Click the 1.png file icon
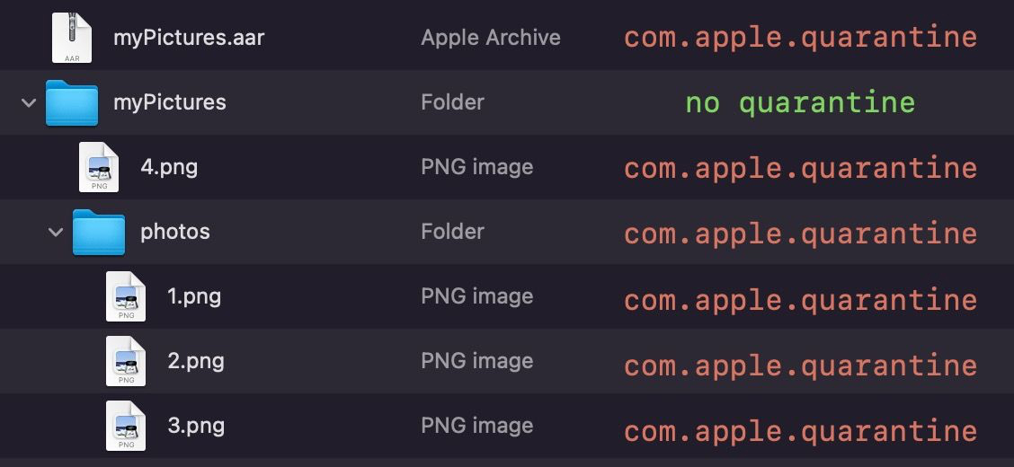1014x467 pixels. (x=126, y=296)
